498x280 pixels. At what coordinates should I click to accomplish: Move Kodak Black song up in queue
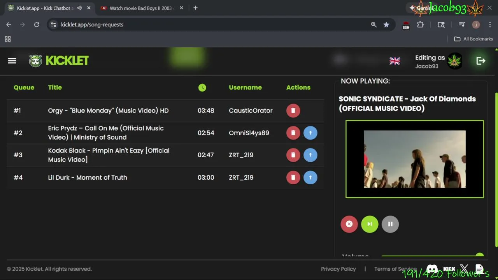(310, 155)
